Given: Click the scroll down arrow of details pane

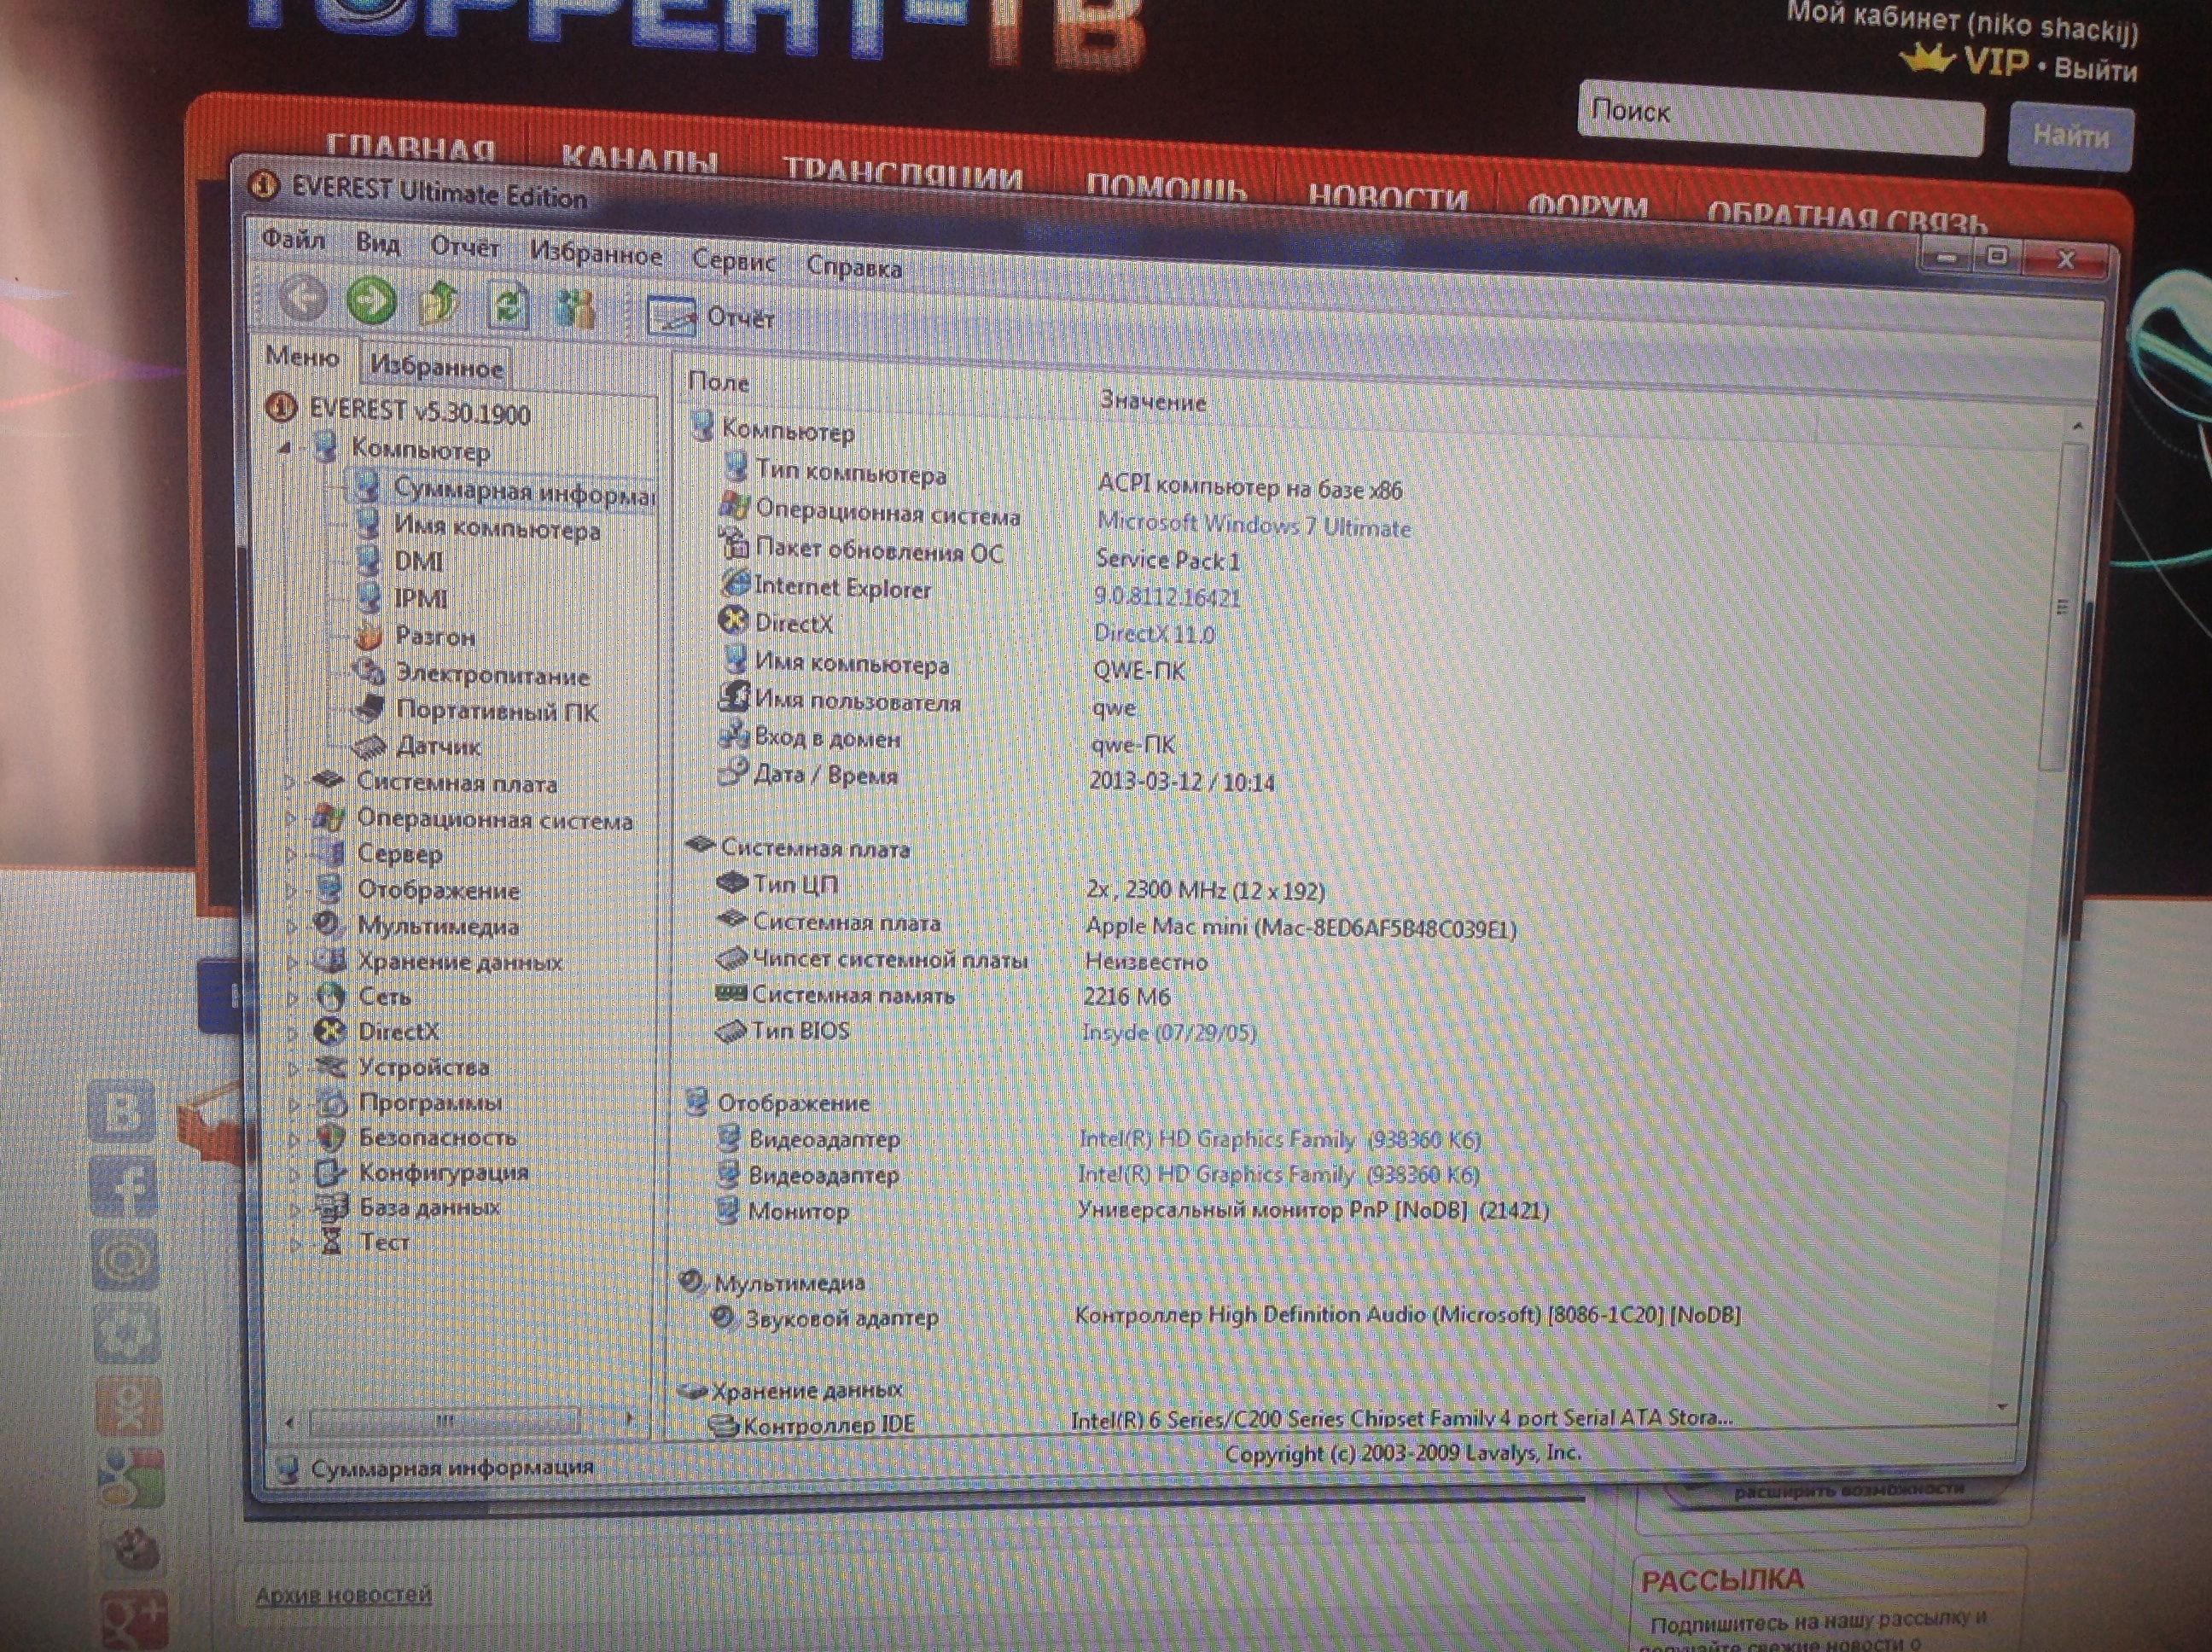Looking at the screenshot, I should click(2002, 1406).
